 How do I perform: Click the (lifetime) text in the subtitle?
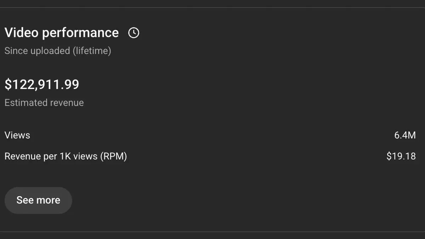92,51
